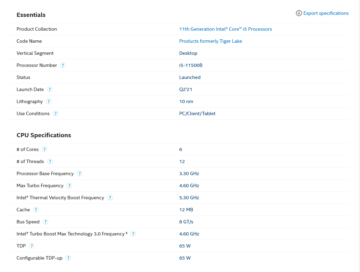The height and width of the screenshot is (272, 360).
Task: Open Export specifications link
Action: [326, 13]
